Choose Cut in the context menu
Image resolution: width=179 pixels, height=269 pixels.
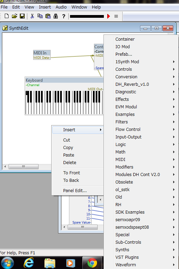[x=78, y=140]
